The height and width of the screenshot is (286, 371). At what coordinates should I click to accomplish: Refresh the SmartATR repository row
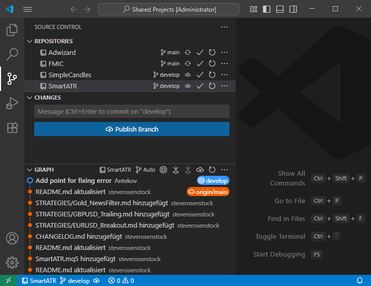212,86
